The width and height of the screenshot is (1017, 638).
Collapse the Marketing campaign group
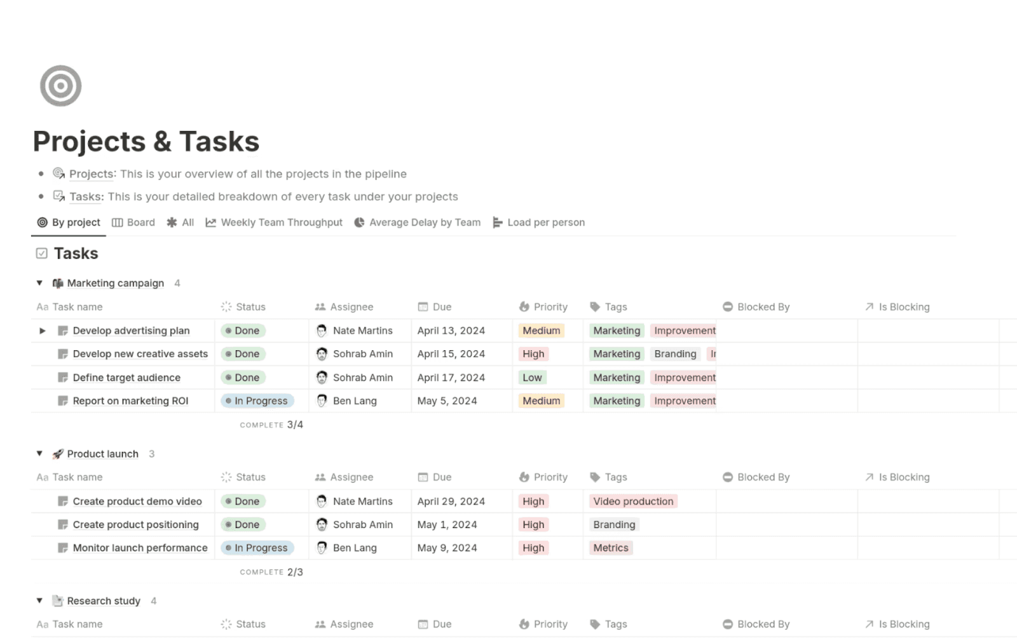(39, 283)
